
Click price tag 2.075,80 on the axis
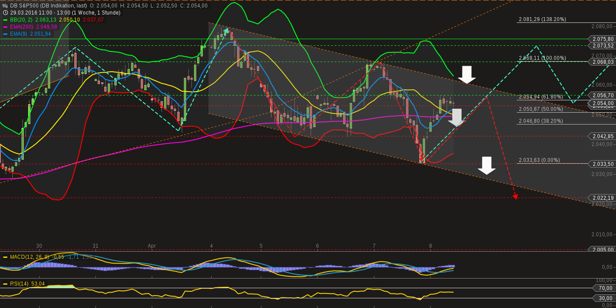[602, 39]
